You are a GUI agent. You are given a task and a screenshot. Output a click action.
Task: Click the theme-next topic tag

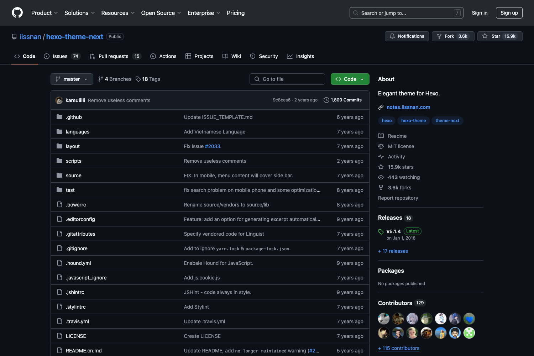tap(447, 121)
